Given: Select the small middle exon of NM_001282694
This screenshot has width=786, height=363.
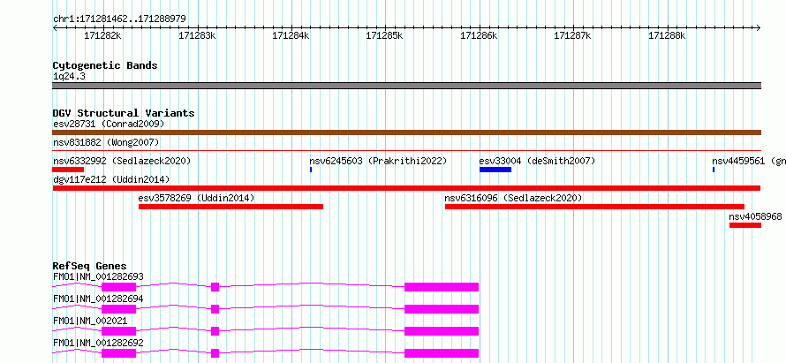Looking at the screenshot, I should (x=215, y=309).
